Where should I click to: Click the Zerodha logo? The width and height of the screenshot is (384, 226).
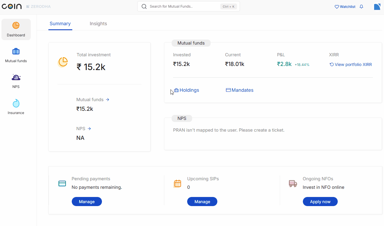click(38, 6)
